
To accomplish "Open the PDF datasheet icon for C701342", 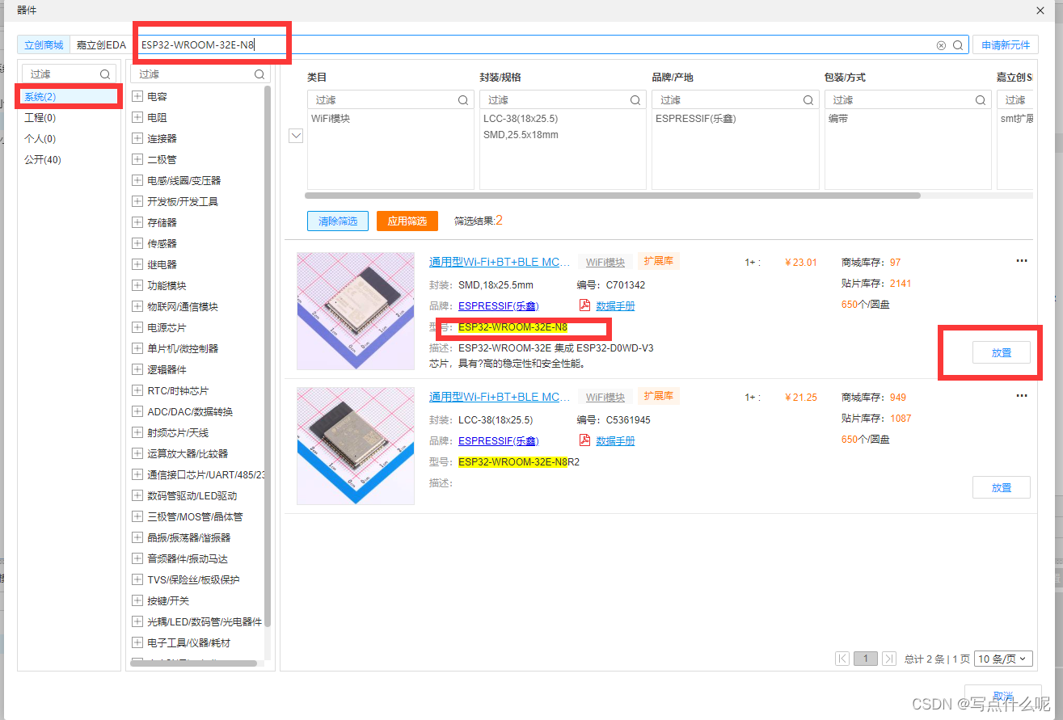I will tap(585, 305).
